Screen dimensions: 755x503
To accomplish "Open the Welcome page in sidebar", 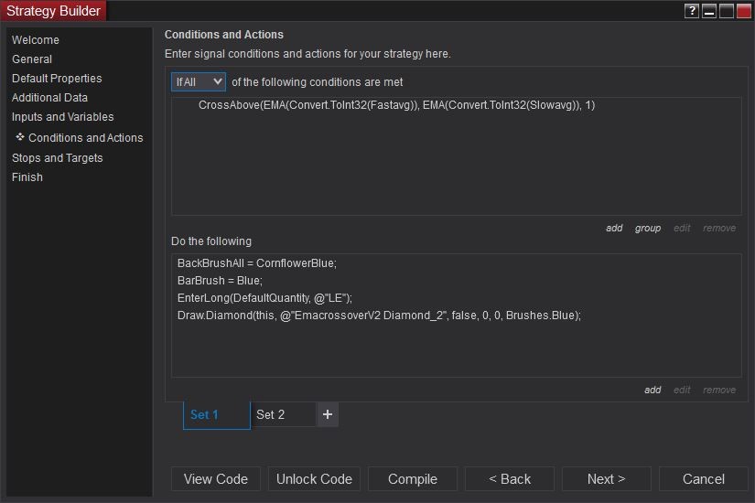I will click(36, 40).
